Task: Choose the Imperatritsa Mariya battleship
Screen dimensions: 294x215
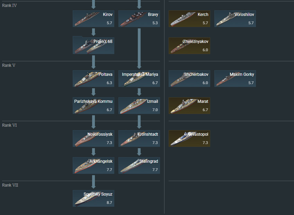Action: (x=139, y=79)
